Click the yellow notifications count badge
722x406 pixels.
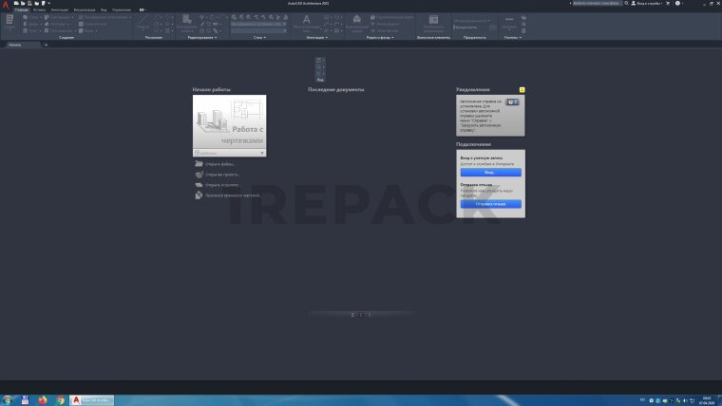click(x=522, y=89)
